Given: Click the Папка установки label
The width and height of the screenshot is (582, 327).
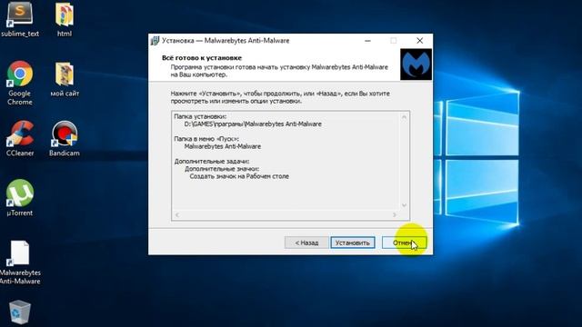Looking at the screenshot, I should tap(200, 116).
